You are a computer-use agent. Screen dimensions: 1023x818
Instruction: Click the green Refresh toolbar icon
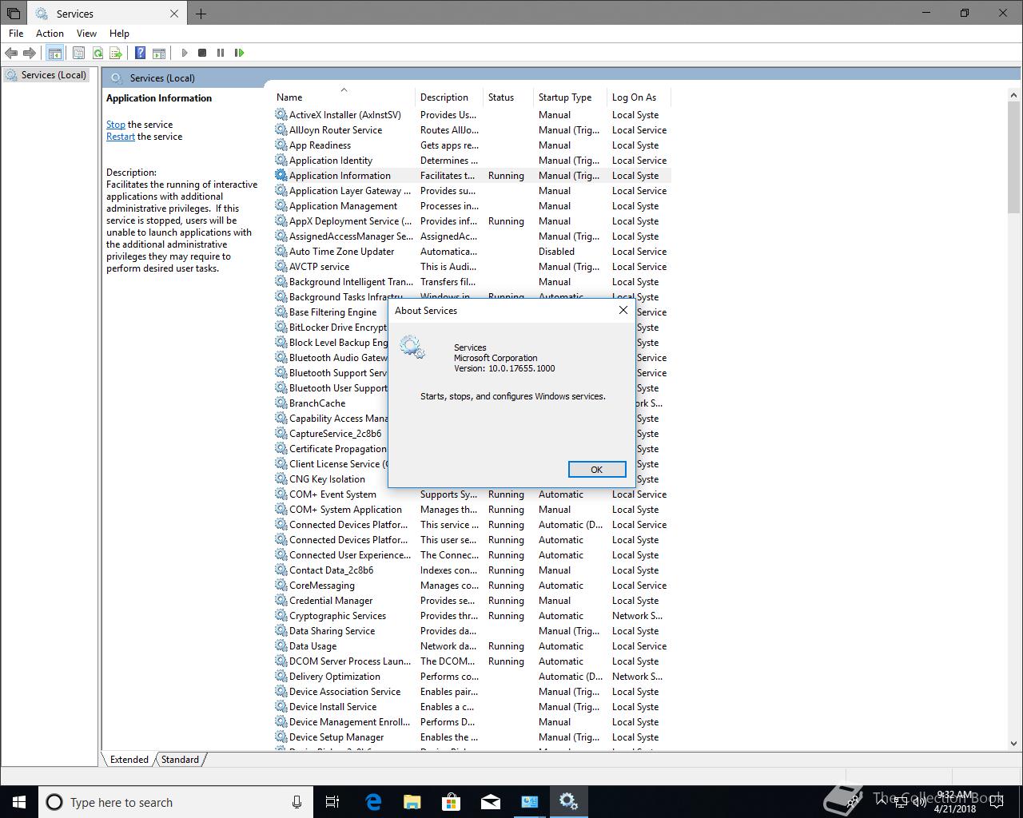point(98,53)
